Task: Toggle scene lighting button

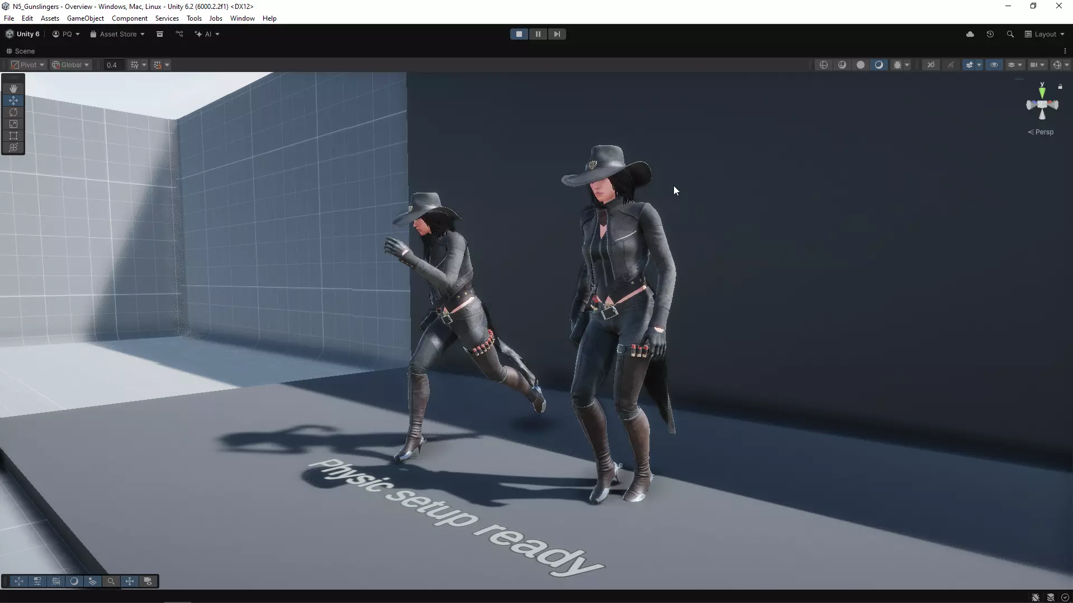Action: point(951,65)
